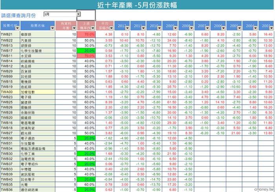Click red 70.0% cell in TWB21 row
This screenshot has width=275, height=192.
86,34
